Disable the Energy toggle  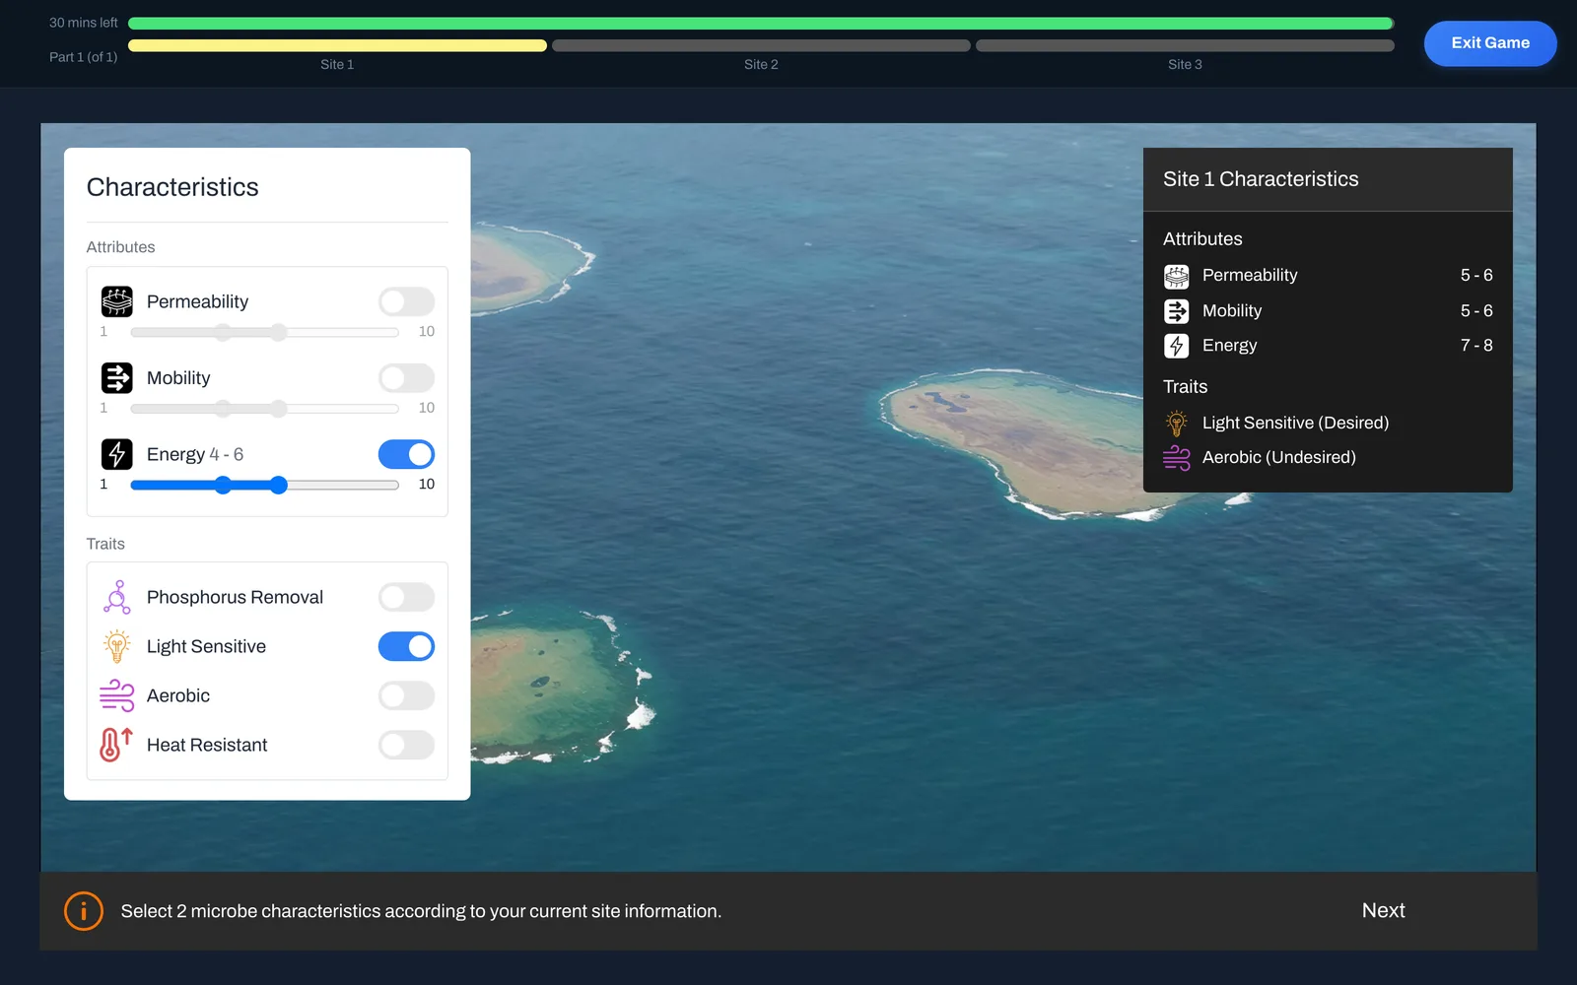click(x=406, y=454)
